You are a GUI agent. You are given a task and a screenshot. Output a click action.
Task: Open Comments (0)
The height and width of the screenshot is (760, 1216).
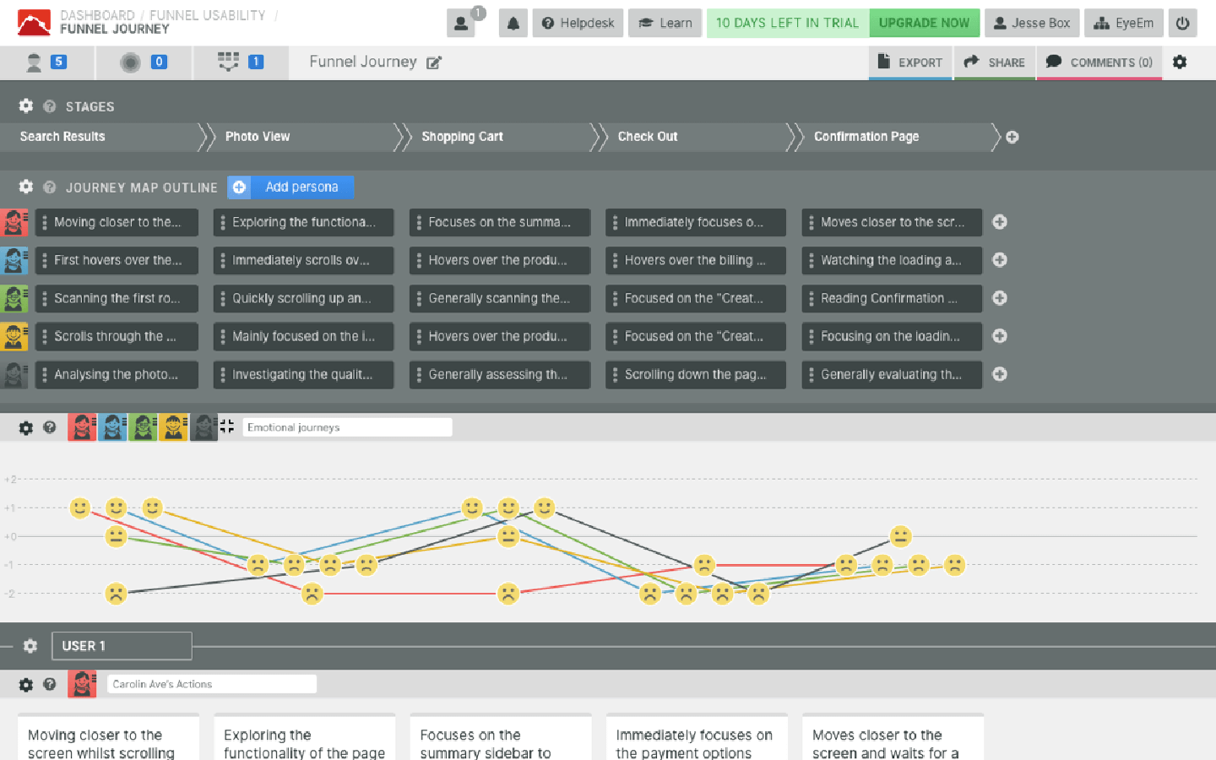point(1099,62)
